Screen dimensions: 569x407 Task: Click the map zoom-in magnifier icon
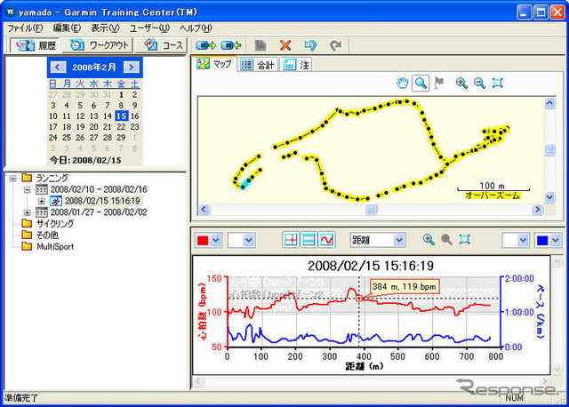(x=461, y=83)
